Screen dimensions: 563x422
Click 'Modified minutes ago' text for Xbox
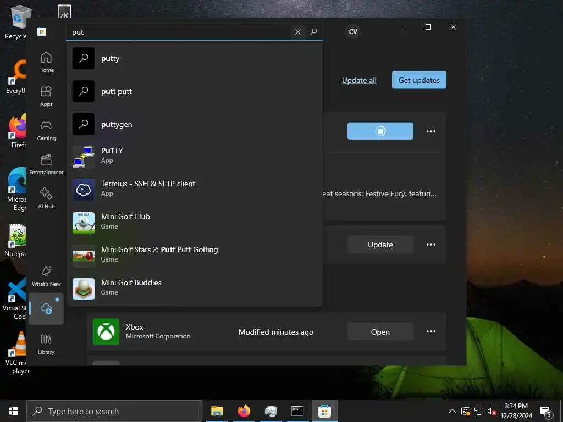tap(276, 332)
